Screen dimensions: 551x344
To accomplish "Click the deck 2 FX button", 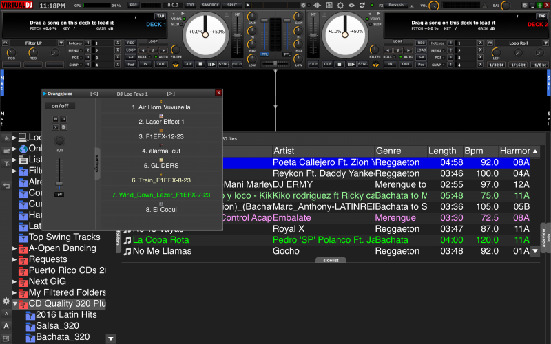I will (x=491, y=43).
